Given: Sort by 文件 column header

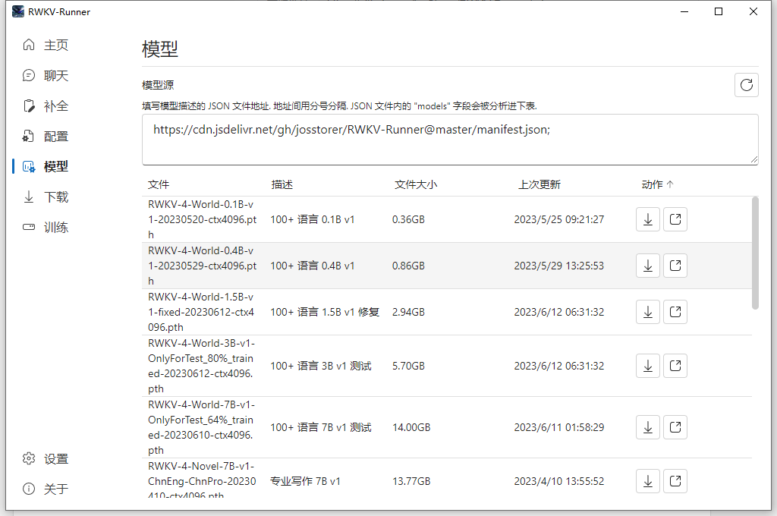Looking at the screenshot, I should pyautogui.click(x=159, y=184).
